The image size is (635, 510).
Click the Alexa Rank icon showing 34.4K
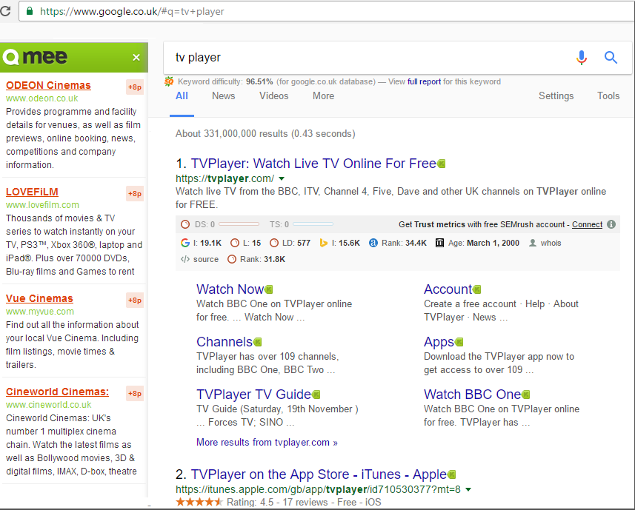tap(373, 243)
